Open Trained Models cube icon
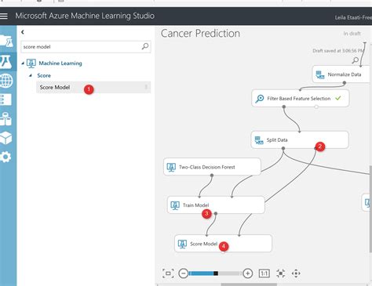372x286 pixels. (6, 138)
